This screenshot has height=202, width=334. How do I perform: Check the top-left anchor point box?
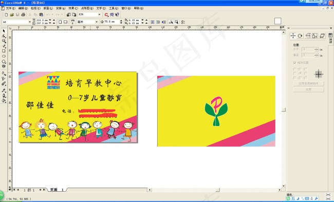click(x=294, y=69)
